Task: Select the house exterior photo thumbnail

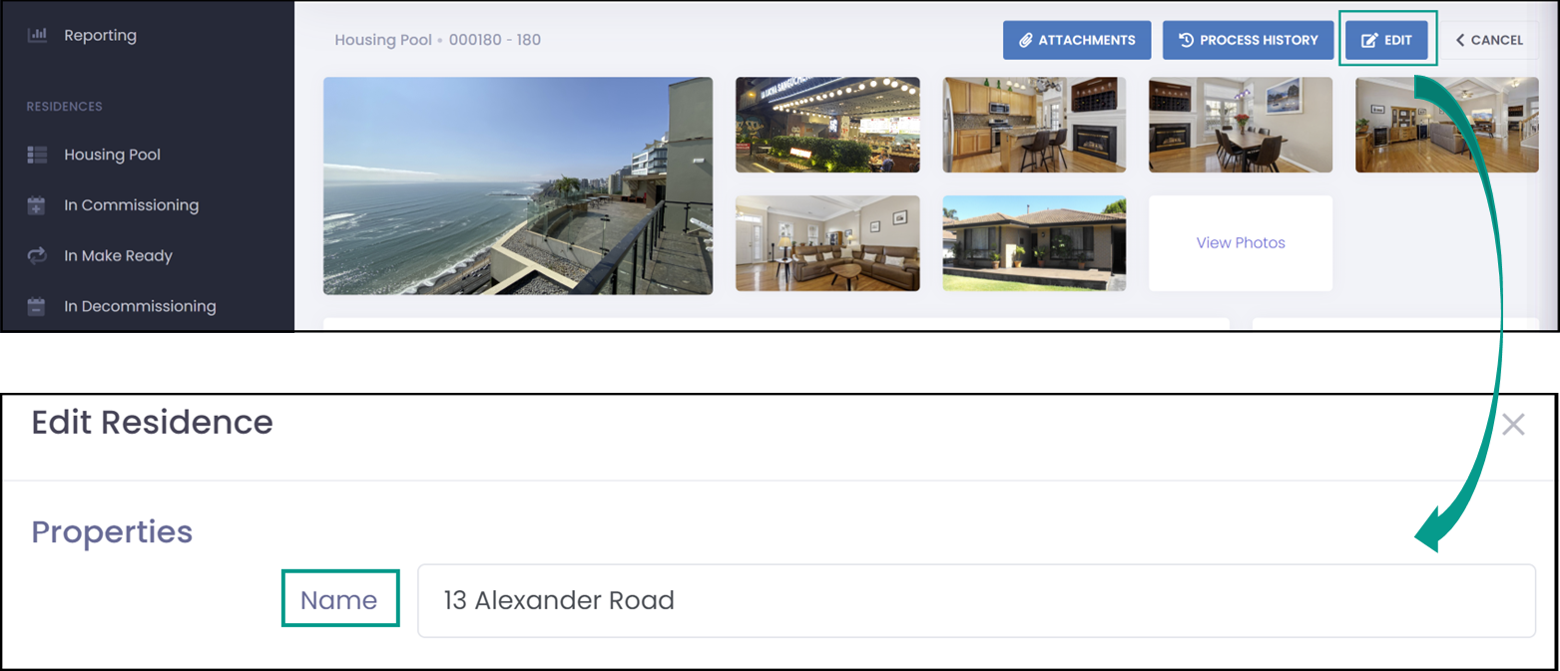Action: pyautogui.click(x=1034, y=243)
